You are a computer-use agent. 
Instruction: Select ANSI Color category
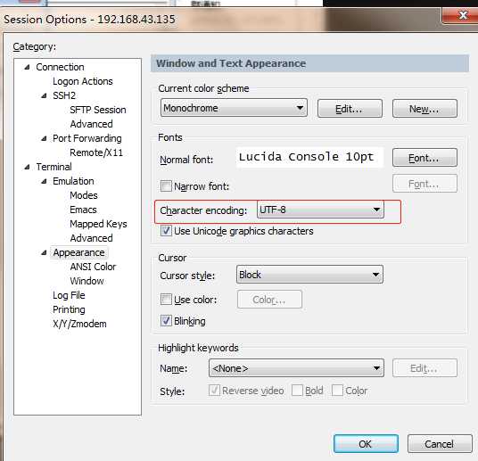click(93, 267)
